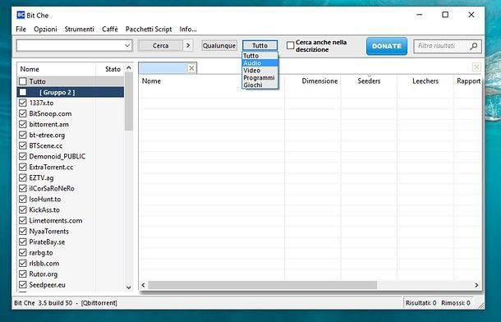
Task: Uncheck the PirateBay.se site checkbox
Action: click(x=23, y=241)
